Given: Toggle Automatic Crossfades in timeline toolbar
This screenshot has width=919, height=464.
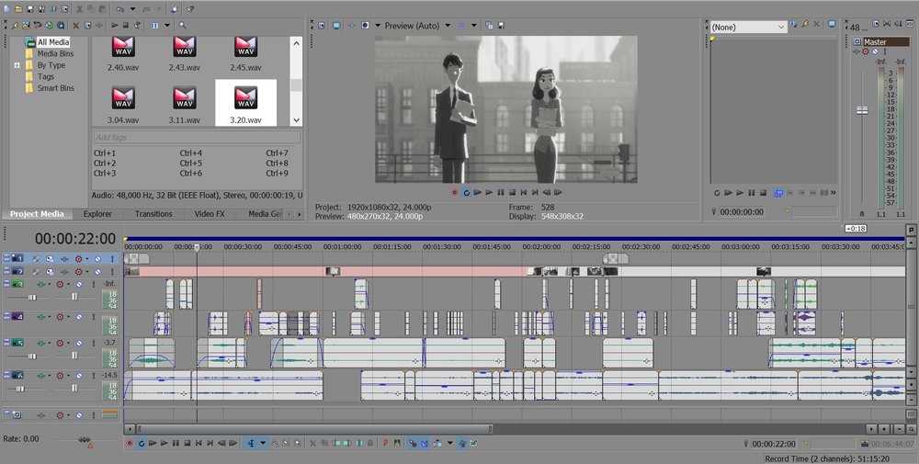Looking at the screenshot, I should point(424,444).
